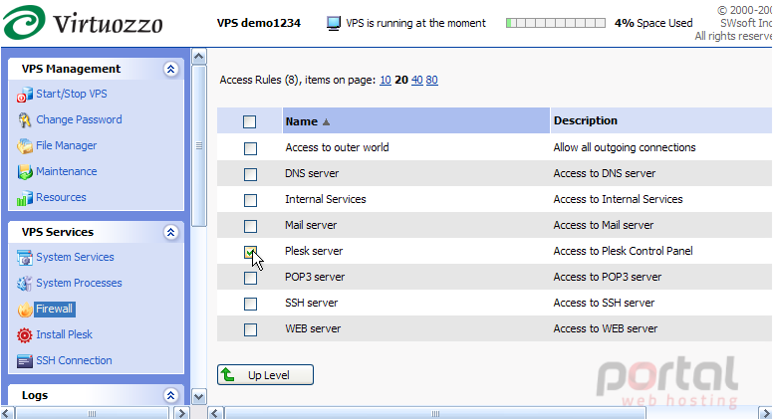Click the Start/Stop VPS icon
Screen dimensions: 773x420
24,95
